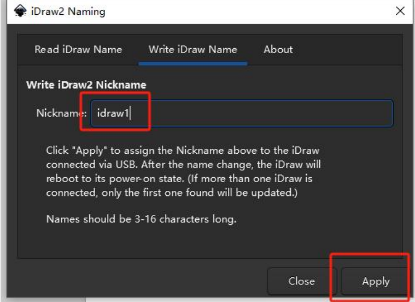Click empty tab bar area beside About
This screenshot has height=302, width=415.
click(347, 50)
